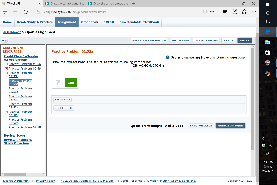
Task: Open Read, Study & Practice tab
Action: pos(35,22)
